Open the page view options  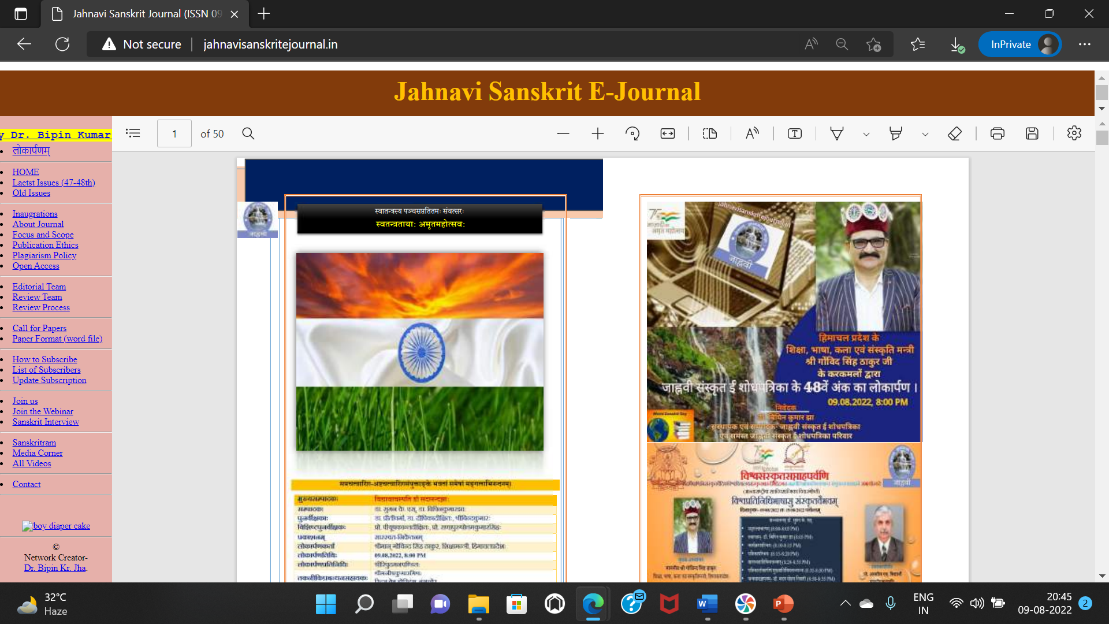[x=710, y=133]
